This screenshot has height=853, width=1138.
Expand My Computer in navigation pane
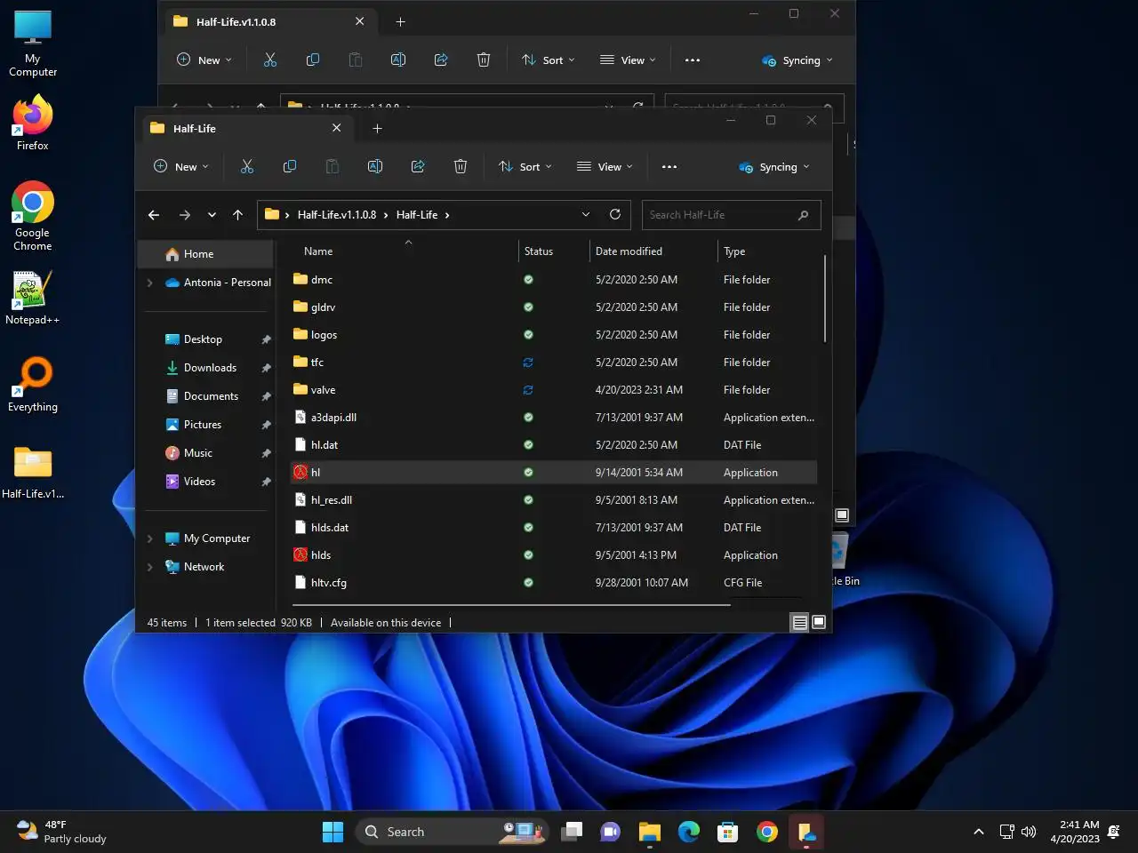click(149, 538)
